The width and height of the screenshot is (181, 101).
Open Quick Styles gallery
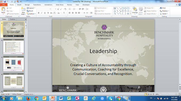(x=141, y=11)
